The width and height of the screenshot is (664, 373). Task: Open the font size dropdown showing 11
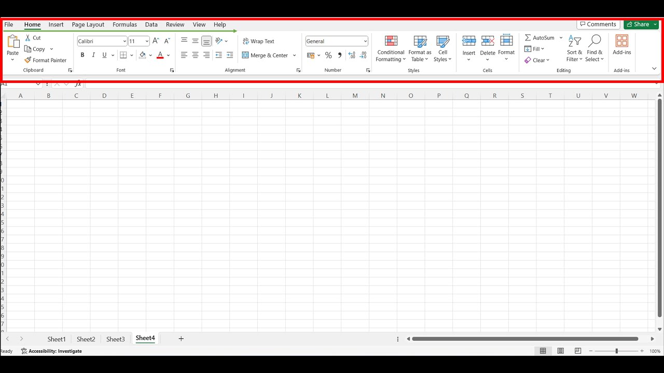pos(147,41)
